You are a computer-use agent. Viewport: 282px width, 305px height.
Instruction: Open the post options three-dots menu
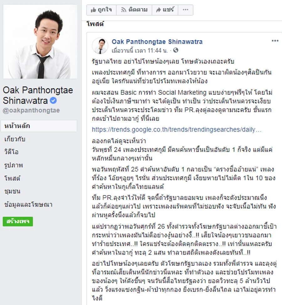click(275, 41)
